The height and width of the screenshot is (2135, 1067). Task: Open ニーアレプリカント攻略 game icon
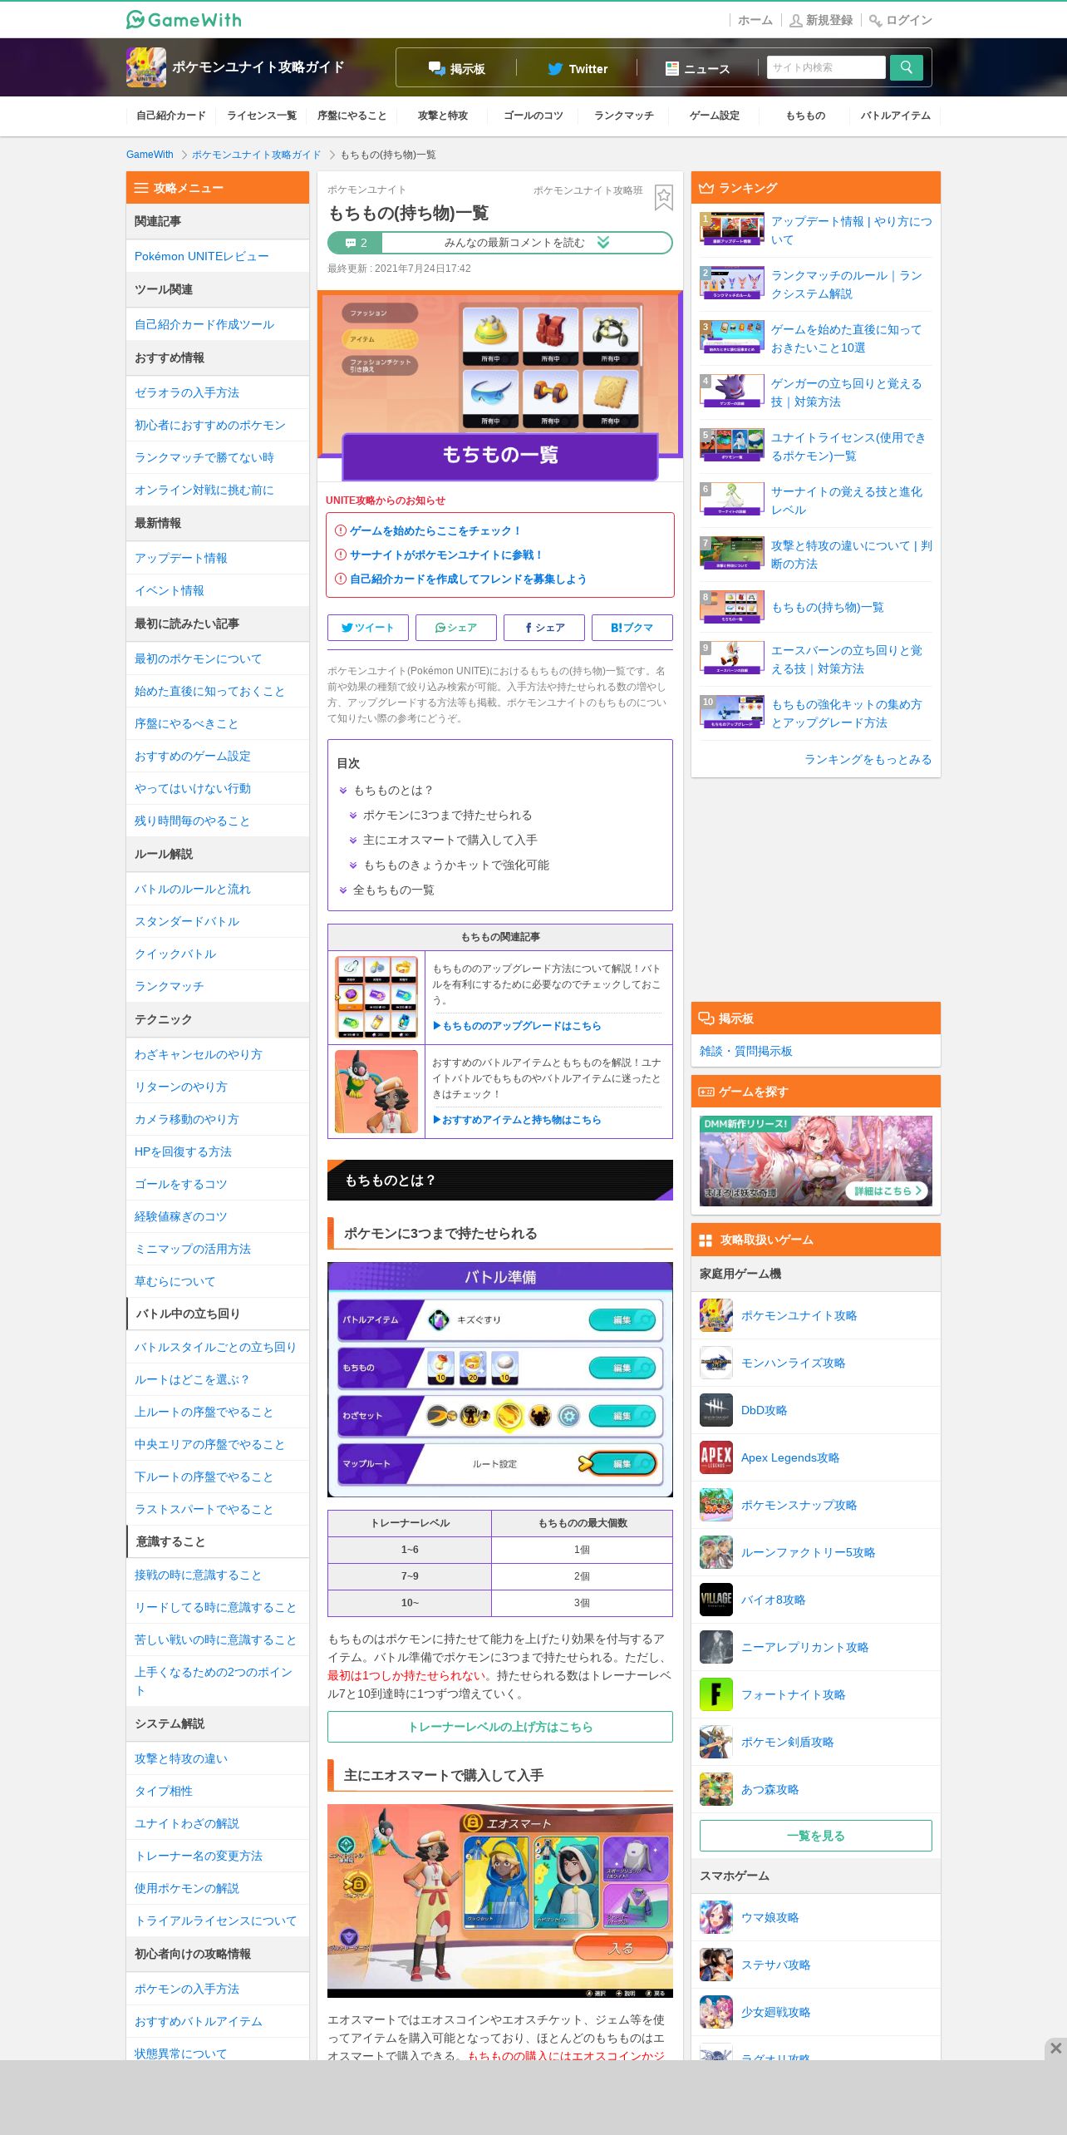pos(716,1647)
